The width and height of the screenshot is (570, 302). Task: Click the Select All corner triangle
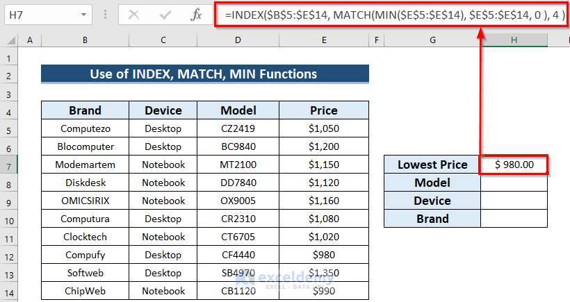coord(10,42)
